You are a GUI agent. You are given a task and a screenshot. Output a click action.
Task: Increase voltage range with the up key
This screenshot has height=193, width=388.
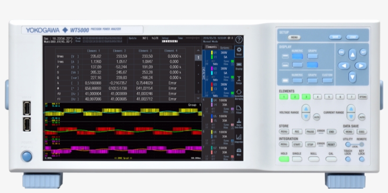pos(306,109)
